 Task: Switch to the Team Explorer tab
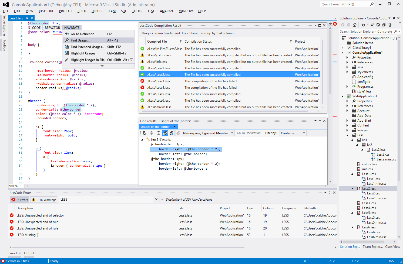pyautogui.click(x=373, y=247)
